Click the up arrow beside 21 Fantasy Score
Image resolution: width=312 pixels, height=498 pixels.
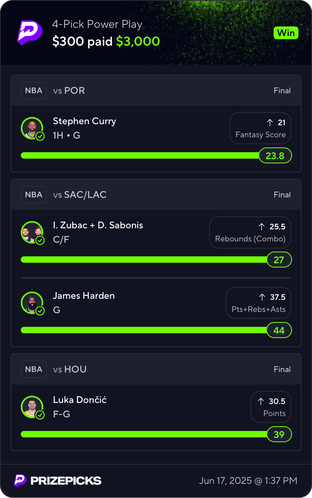(x=270, y=123)
